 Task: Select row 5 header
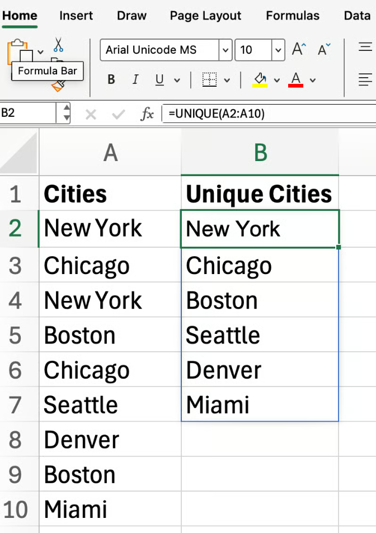[x=15, y=336]
